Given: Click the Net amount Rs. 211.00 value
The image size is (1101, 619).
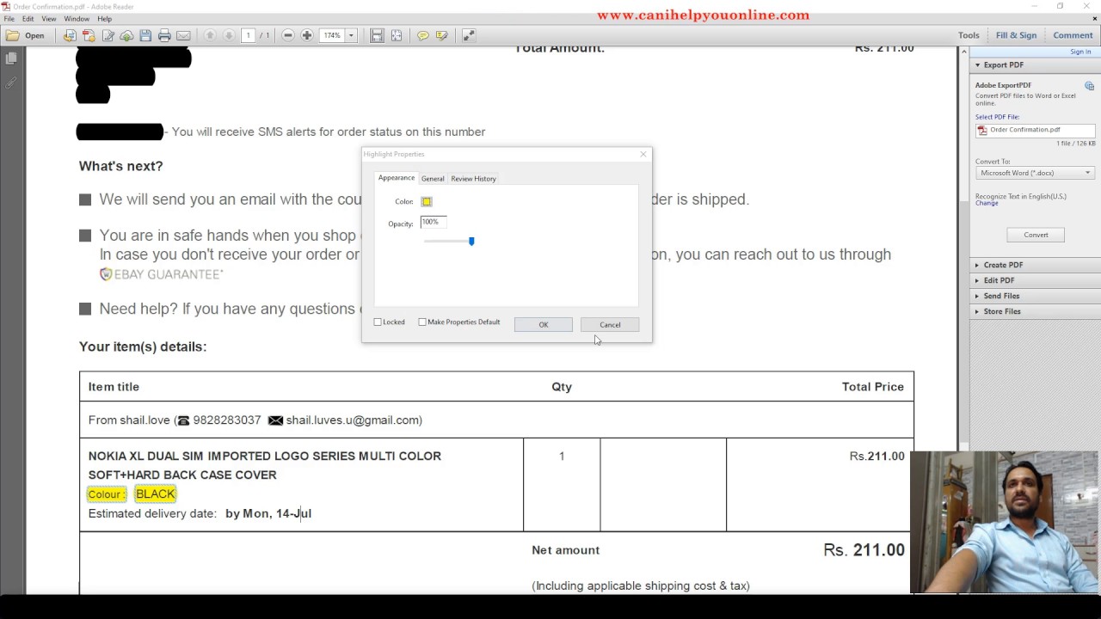Looking at the screenshot, I should [x=864, y=550].
